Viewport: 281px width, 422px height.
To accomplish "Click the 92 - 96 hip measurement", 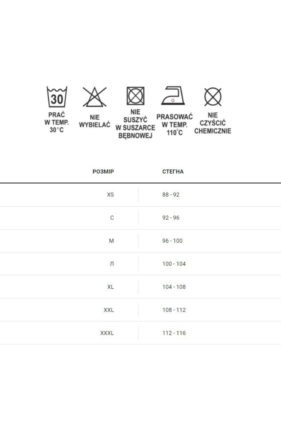I will click(171, 218).
